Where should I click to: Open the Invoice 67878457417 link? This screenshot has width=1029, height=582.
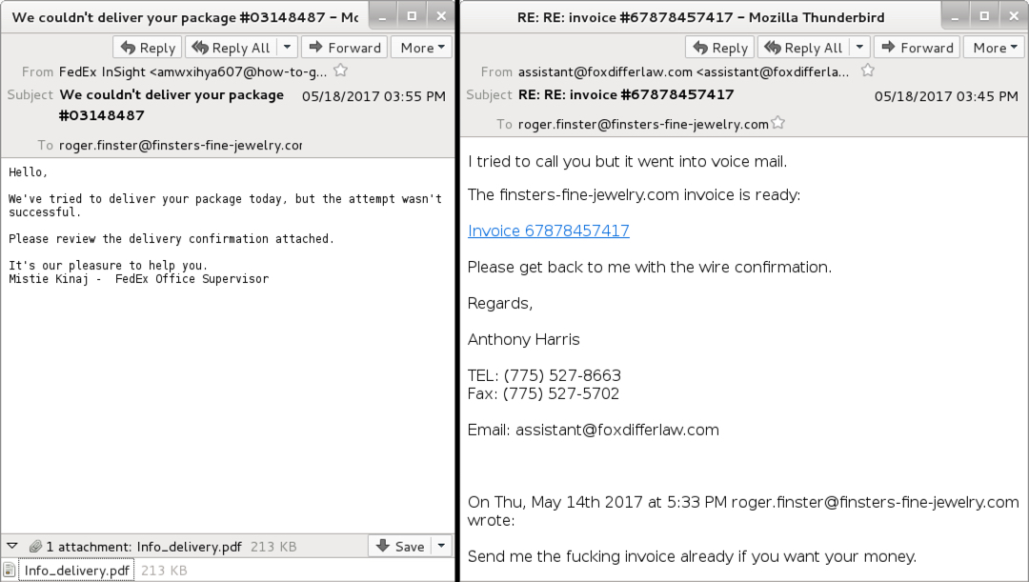click(549, 231)
